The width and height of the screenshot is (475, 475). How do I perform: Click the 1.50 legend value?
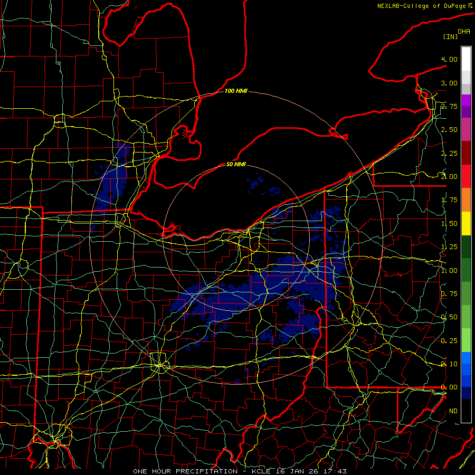pos(449,224)
